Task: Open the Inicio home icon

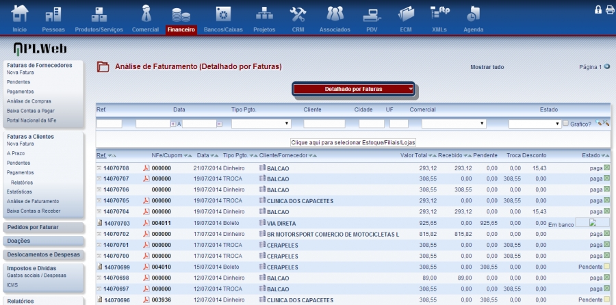Action: [20, 14]
